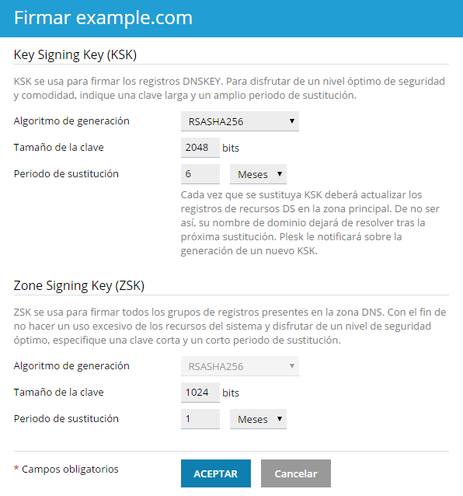The width and height of the screenshot is (463, 496).
Task: Open the ZSK period unit Meses dropdown
Action: [258, 419]
